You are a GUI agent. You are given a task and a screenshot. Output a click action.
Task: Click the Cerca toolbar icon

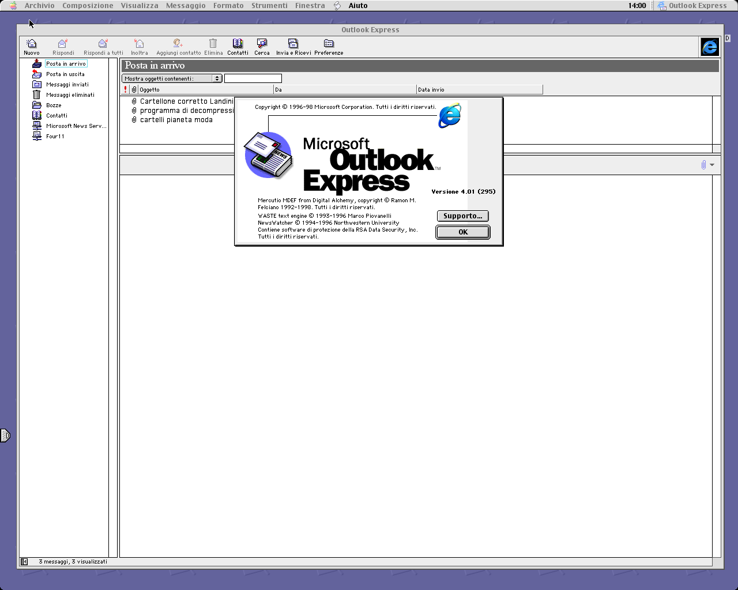click(x=262, y=47)
